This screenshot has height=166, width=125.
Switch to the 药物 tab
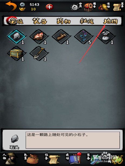tap(63, 21)
